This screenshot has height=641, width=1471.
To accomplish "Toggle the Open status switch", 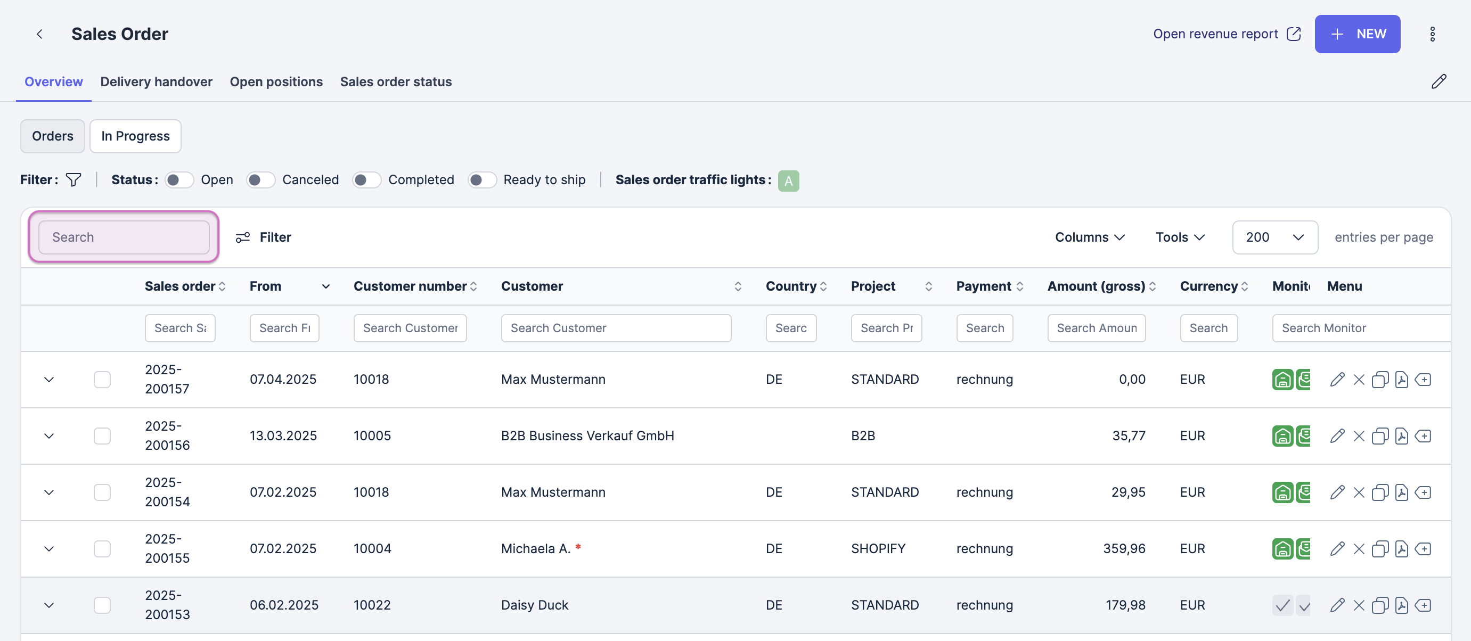I will [179, 180].
